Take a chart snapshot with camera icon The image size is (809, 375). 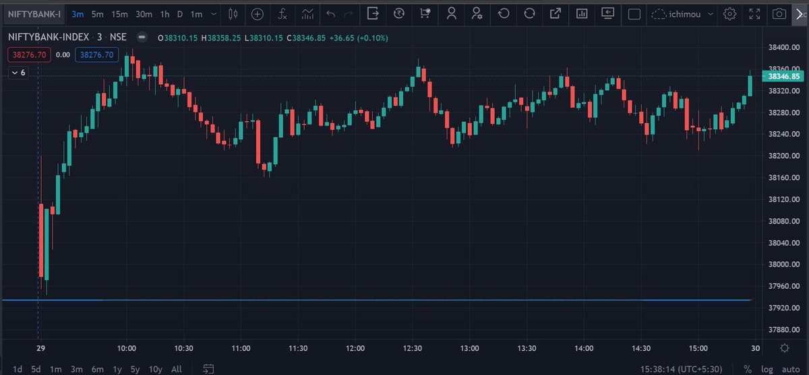[x=779, y=13]
